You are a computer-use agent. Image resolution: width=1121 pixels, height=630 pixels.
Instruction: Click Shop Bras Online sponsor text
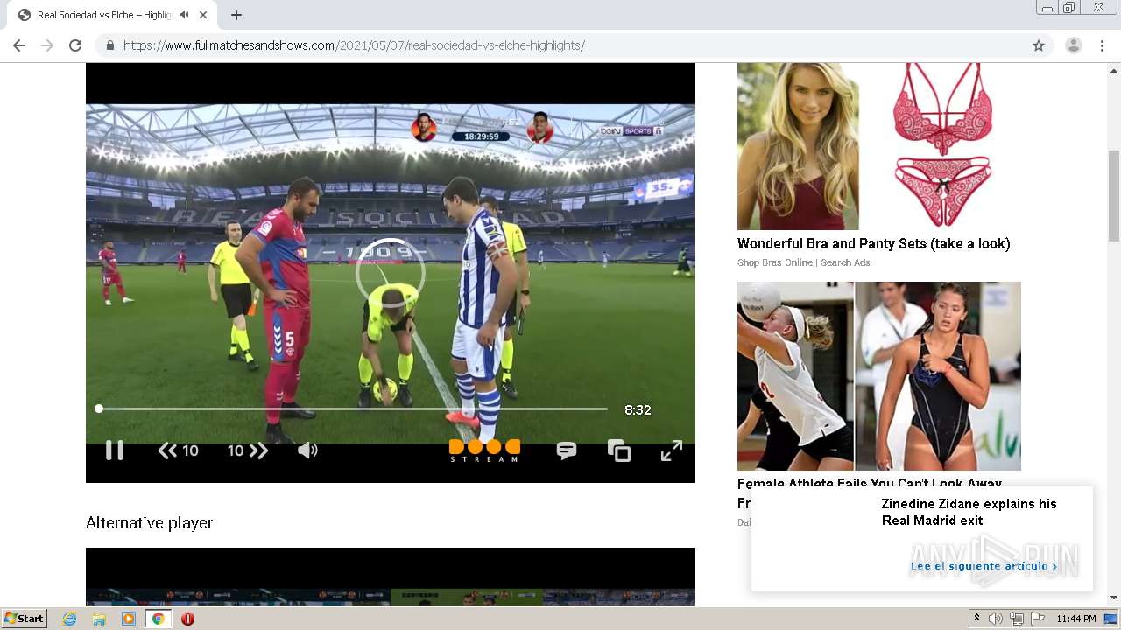tap(803, 262)
